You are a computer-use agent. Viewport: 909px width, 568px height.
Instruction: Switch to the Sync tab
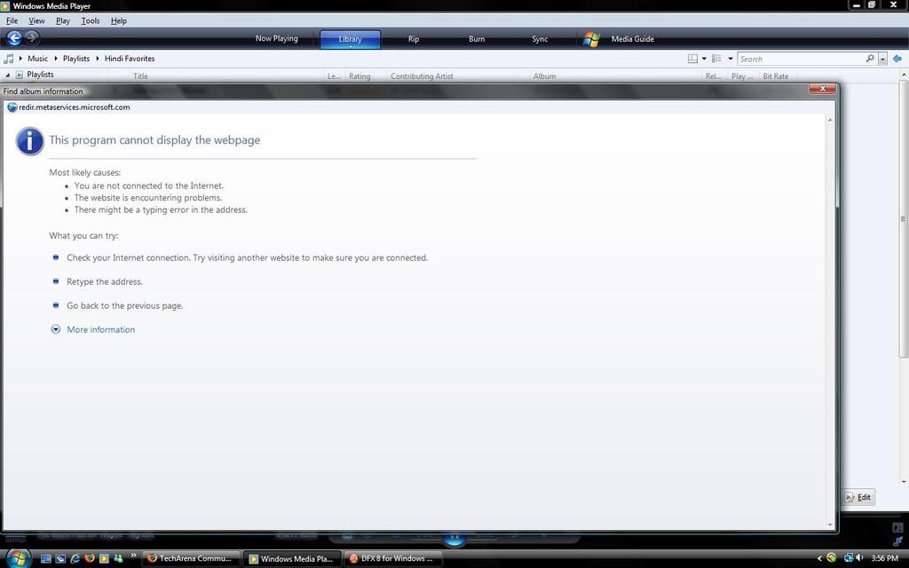click(x=540, y=39)
